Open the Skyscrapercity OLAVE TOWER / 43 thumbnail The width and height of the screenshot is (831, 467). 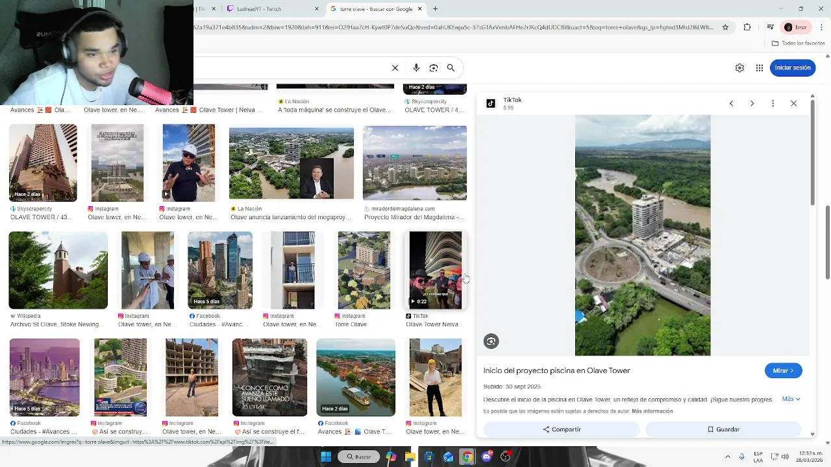coord(43,163)
